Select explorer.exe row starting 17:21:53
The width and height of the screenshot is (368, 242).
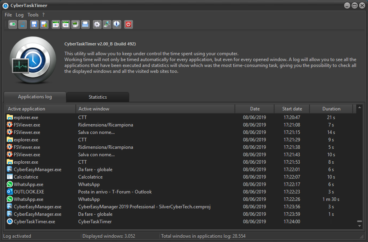(181, 162)
